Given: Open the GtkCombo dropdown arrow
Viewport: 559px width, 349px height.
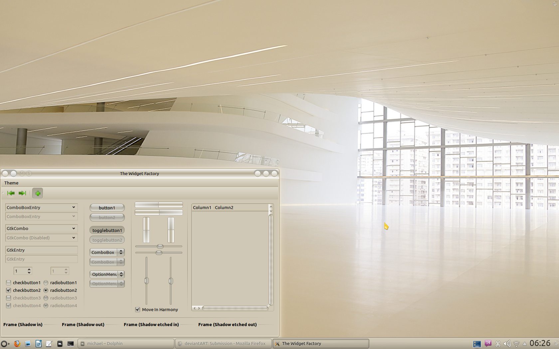Looking at the screenshot, I should [74, 228].
